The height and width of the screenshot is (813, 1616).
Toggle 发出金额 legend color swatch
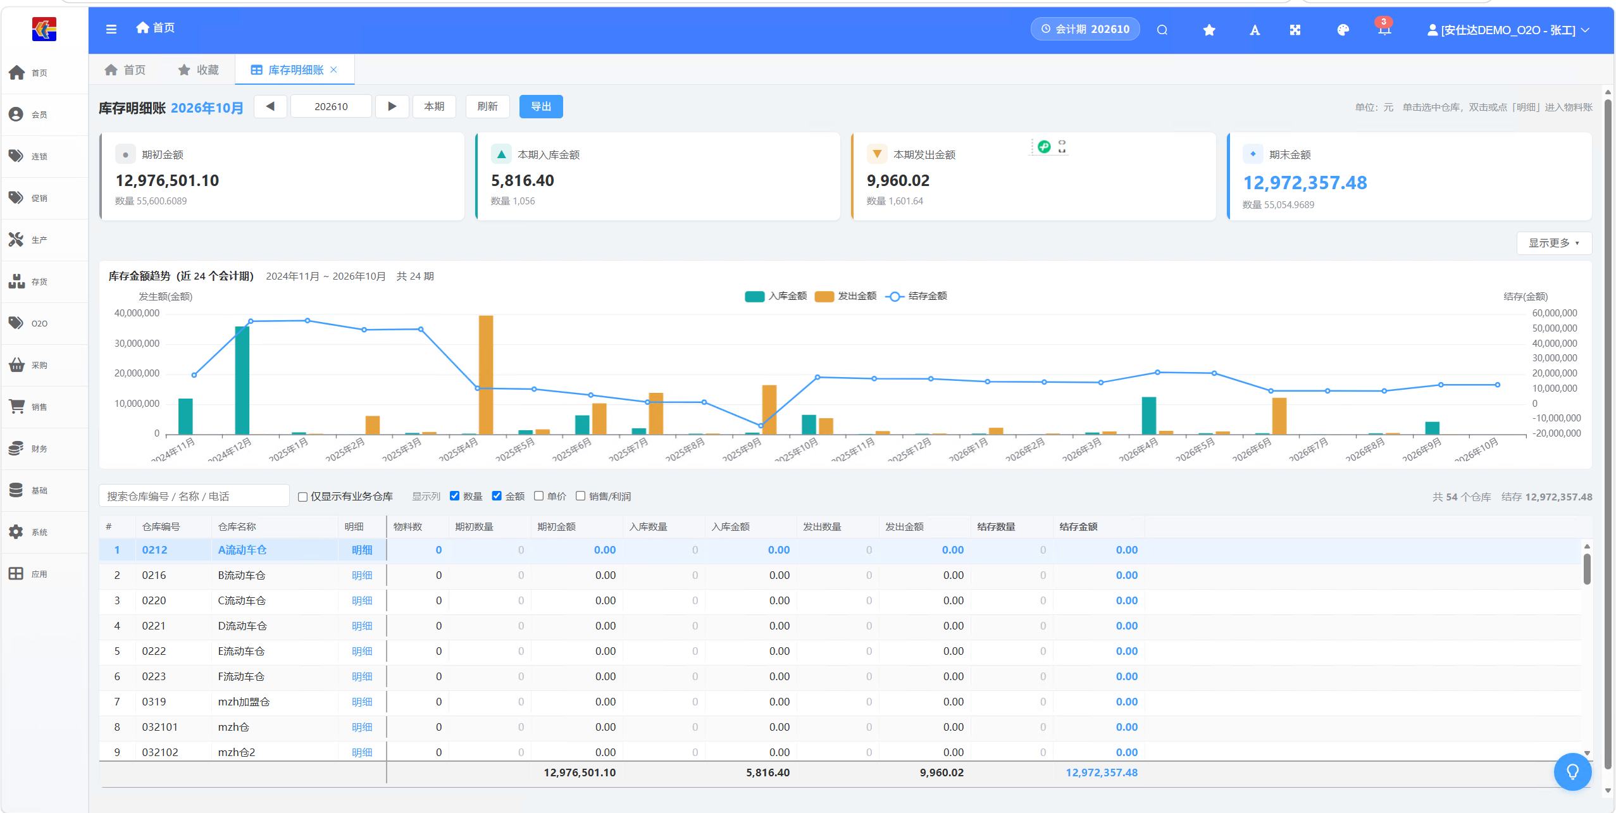(824, 296)
